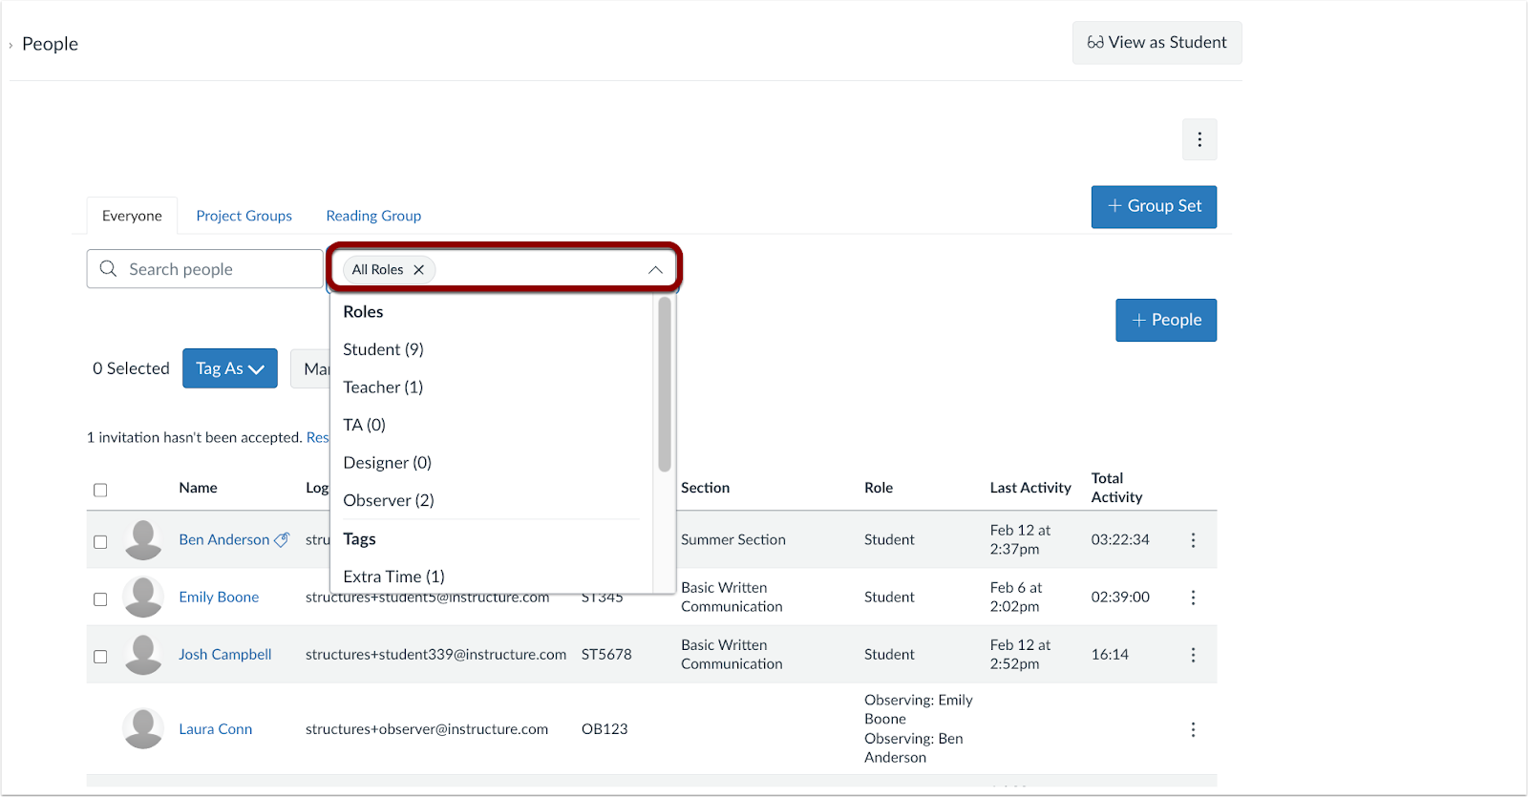Click the OB123 SIS ID cell
The image size is (1528, 797).
pos(605,728)
